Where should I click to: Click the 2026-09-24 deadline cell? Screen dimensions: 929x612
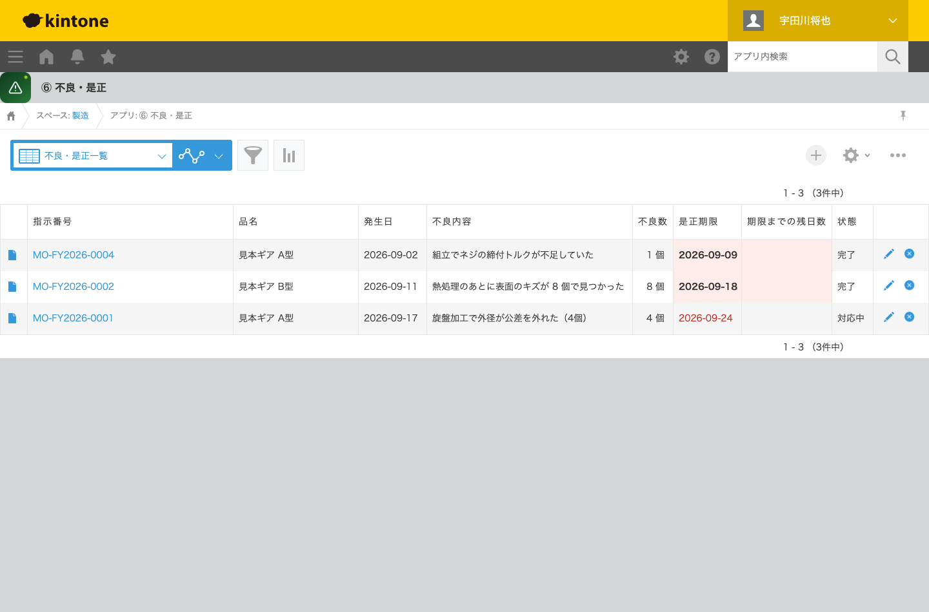click(706, 318)
